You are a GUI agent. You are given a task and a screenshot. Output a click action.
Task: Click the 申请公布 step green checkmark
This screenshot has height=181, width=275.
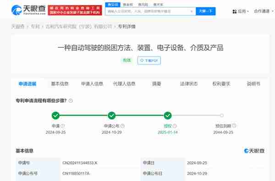pos(111,115)
